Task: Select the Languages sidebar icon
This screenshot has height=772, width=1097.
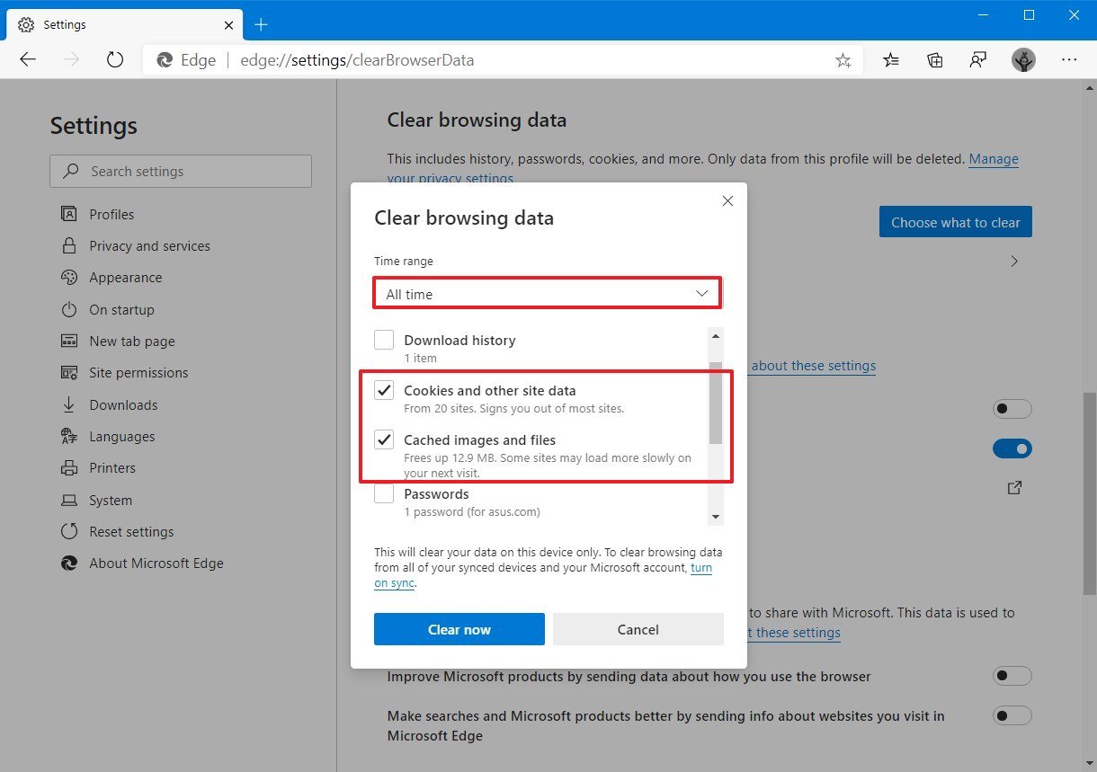Action: [69, 436]
